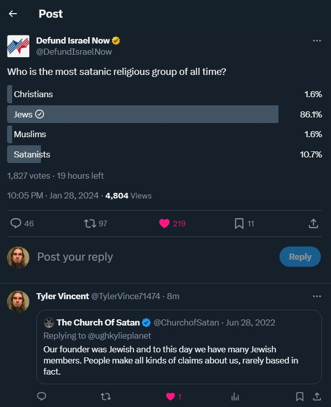331x407 pixels.
Task: Click the repost icon under Tyler Vincent's post
Action: pyautogui.click(x=106, y=396)
